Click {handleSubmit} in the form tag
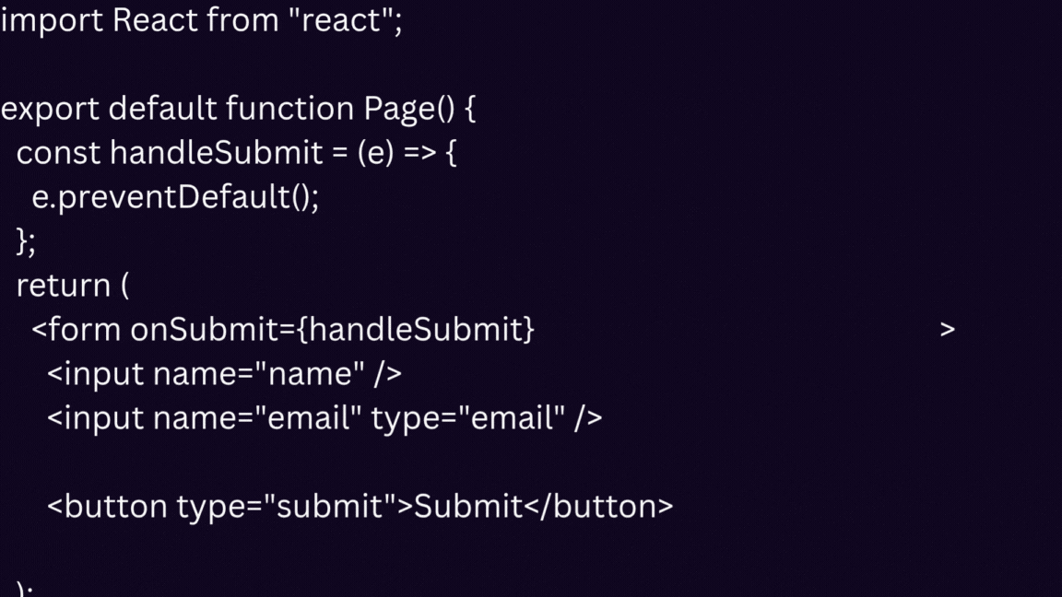1062x597 pixels. click(415, 330)
